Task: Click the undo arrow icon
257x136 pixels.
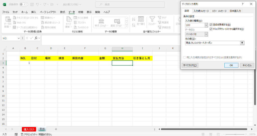Action: tap(37, 4)
